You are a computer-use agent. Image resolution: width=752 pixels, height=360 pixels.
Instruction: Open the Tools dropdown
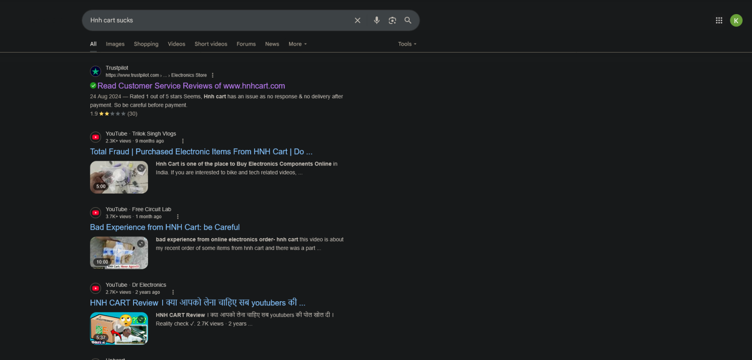point(407,44)
